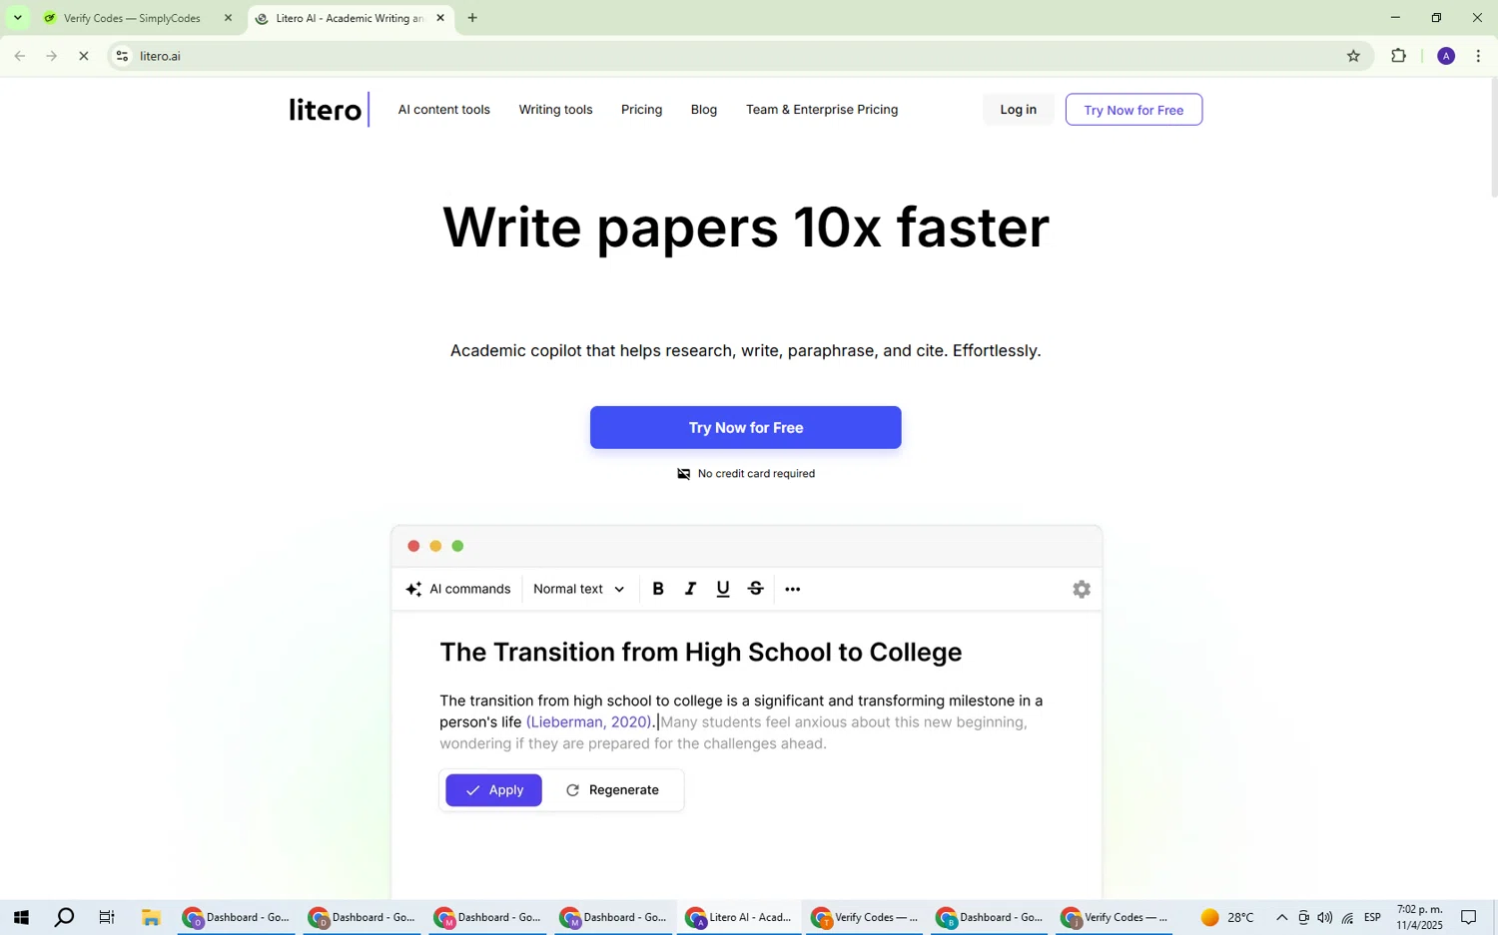
Task: Open Team & Enterprise Pricing
Action: pyautogui.click(x=822, y=110)
